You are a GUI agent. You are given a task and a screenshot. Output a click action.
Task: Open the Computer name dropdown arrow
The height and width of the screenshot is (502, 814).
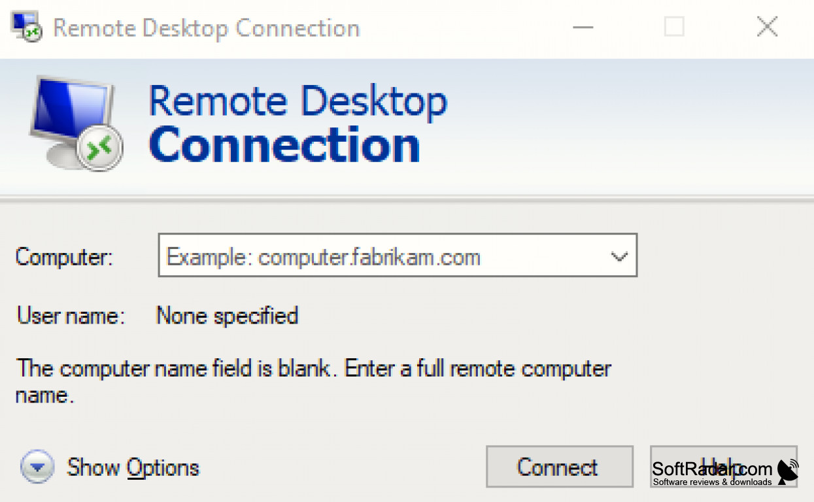coord(619,256)
